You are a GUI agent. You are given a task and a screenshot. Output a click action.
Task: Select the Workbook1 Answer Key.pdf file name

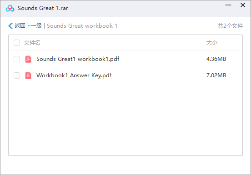pos(74,75)
